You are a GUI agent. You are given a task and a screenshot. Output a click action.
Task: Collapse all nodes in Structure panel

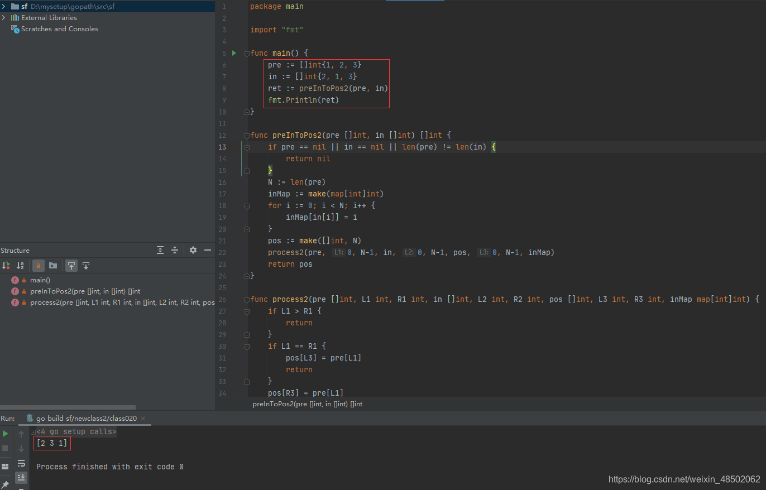[x=175, y=250]
